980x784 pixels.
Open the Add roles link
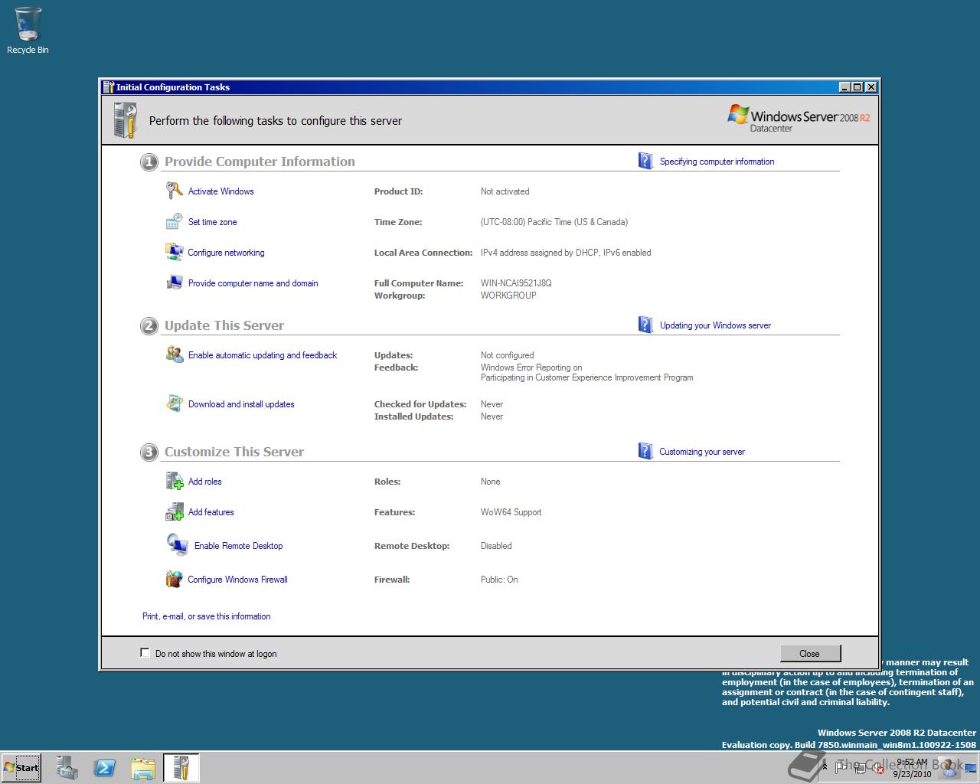pyautogui.click(x=204, y=482)
